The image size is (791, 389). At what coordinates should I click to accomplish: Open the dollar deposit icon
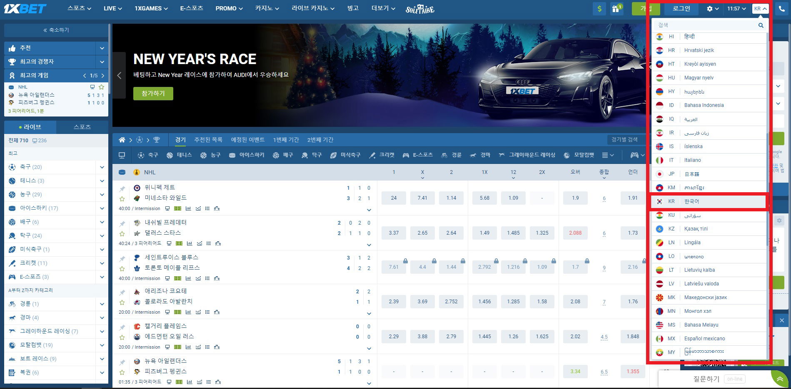point(599,8)
